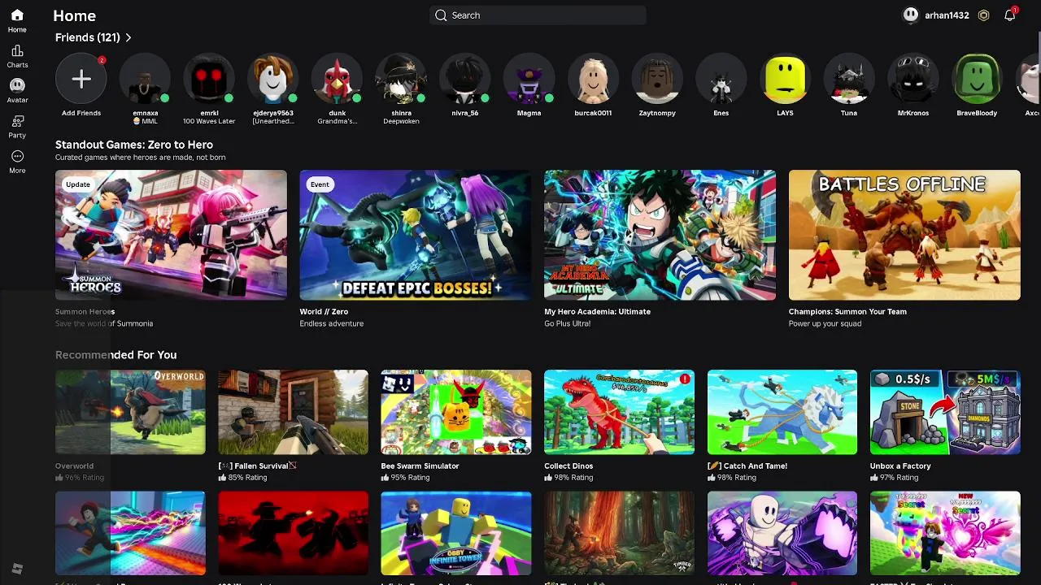Click the Catch And Tame! title
This screenshot has width=1041, height=585.
[747, 466]
